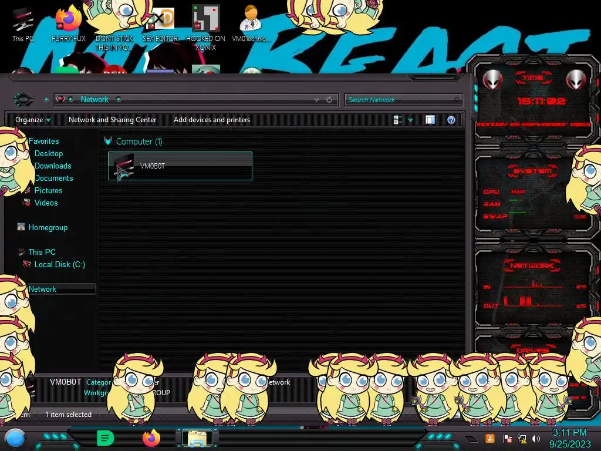Click the Network breadcrumb in address bar

tap(94, 100)
